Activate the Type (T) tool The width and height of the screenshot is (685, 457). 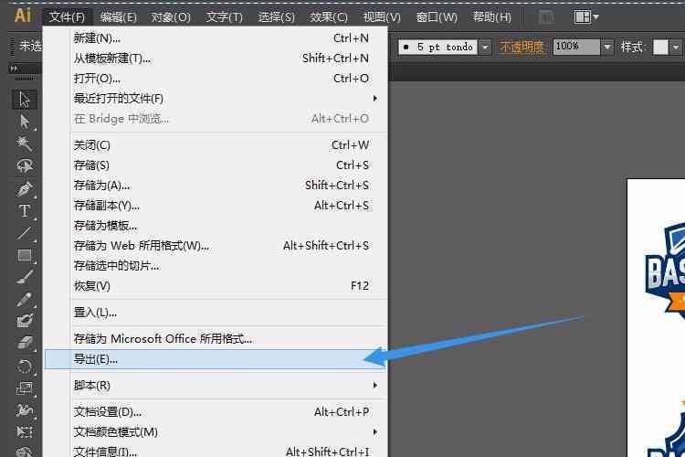[x=25, y=211]
